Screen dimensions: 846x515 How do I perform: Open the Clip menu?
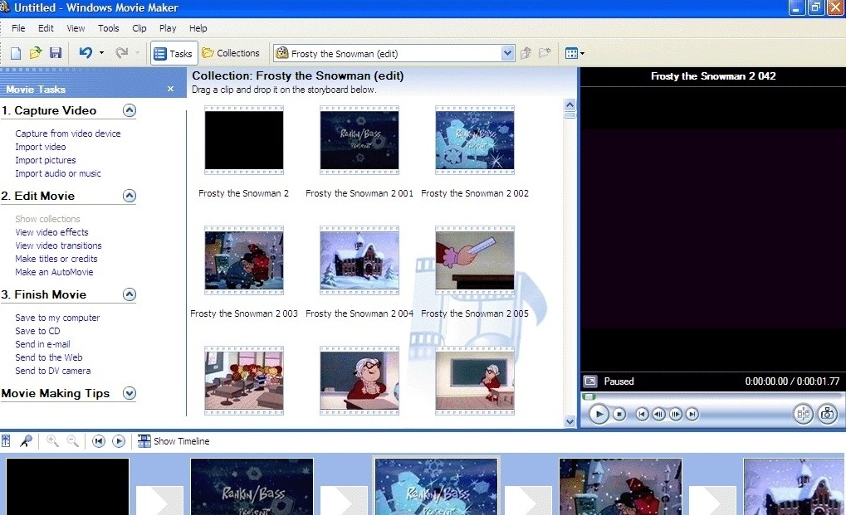[139, 28]
